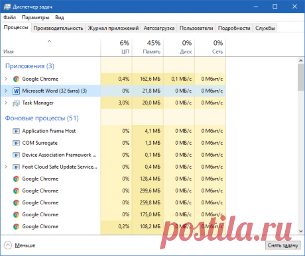Expand the Task Manager app entry

point(6,103)
